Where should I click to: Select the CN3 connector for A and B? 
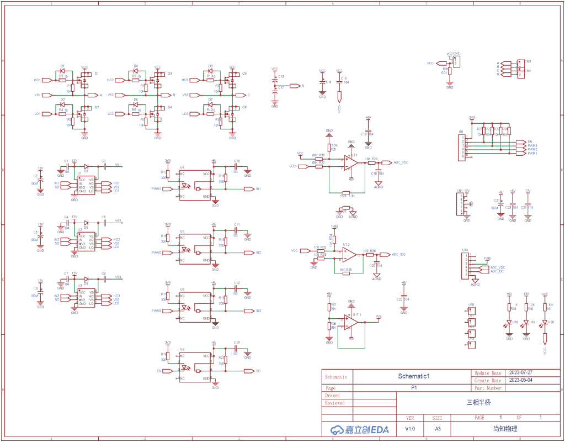[521, 64]
